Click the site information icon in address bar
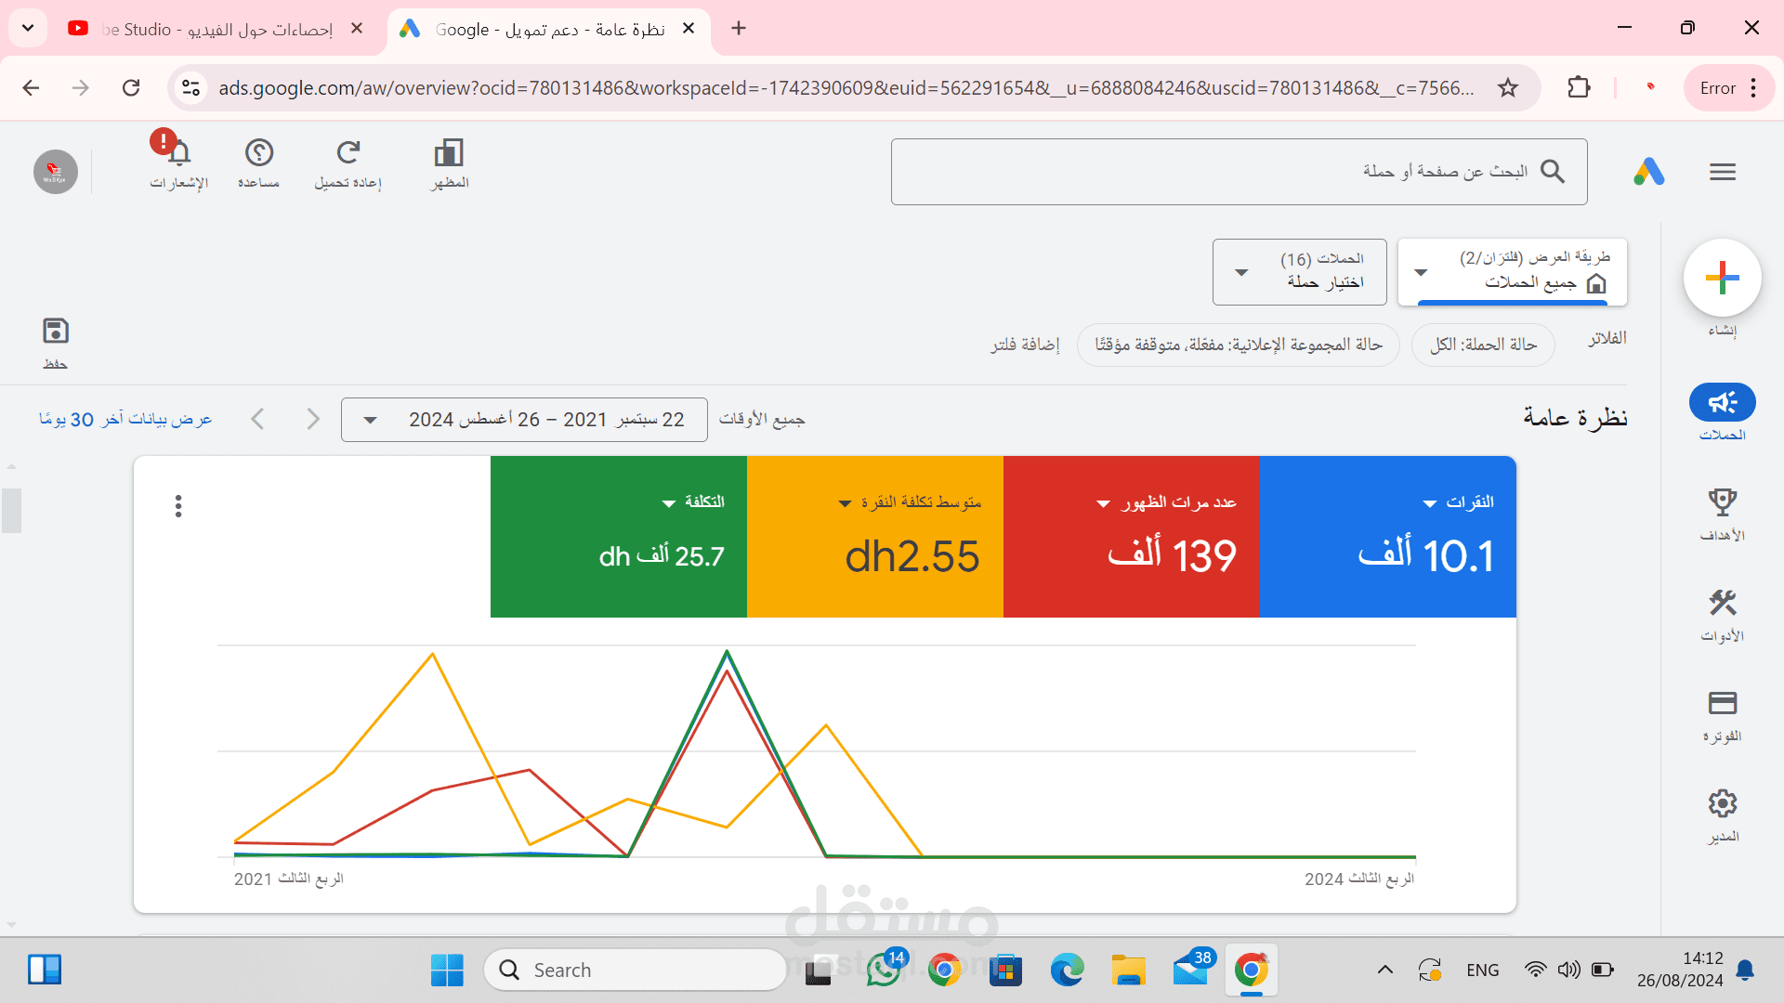Viewport: 1784px width, 1003px height. [191, 88]
